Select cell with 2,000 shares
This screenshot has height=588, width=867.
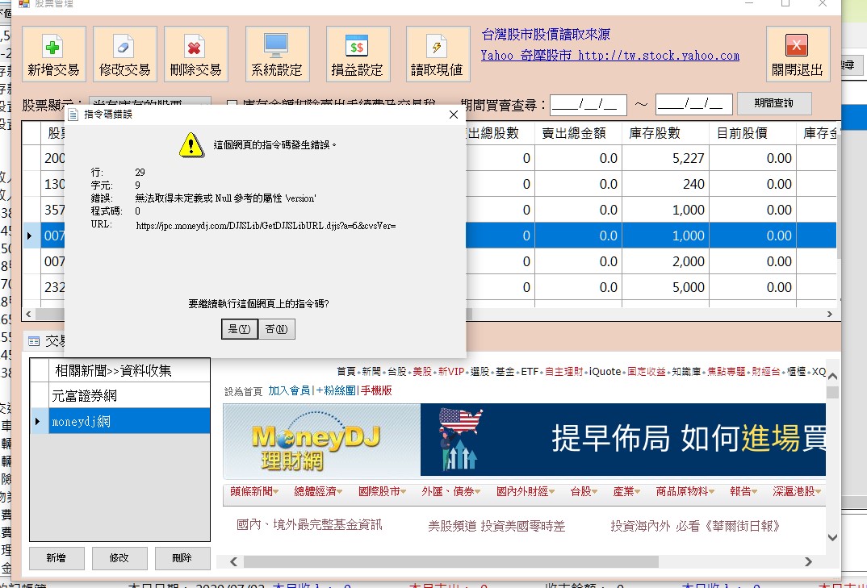[666, 261]
